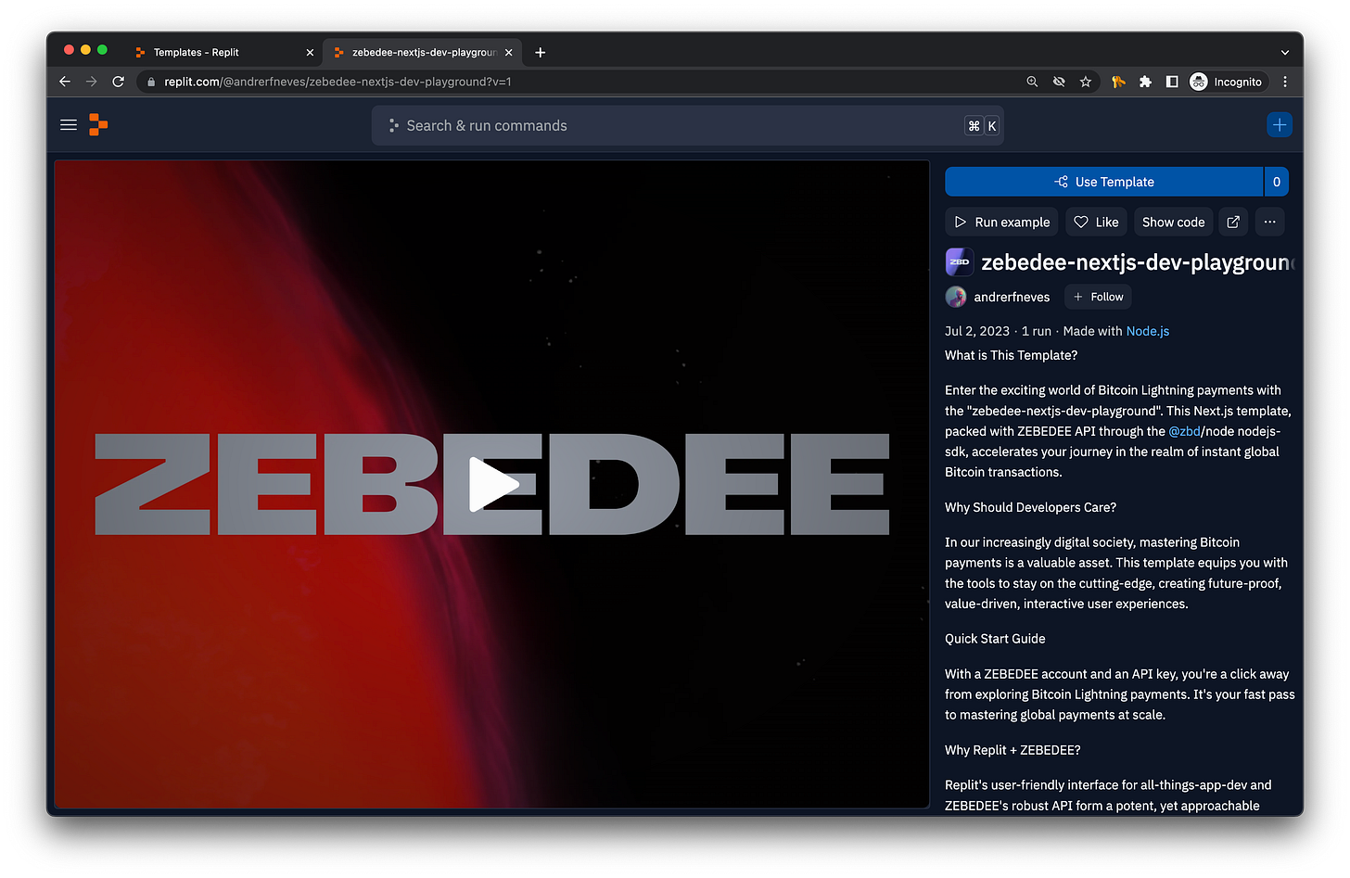Click the template fork count 0
The image size is (1350, 878).
click(1277, 182)
